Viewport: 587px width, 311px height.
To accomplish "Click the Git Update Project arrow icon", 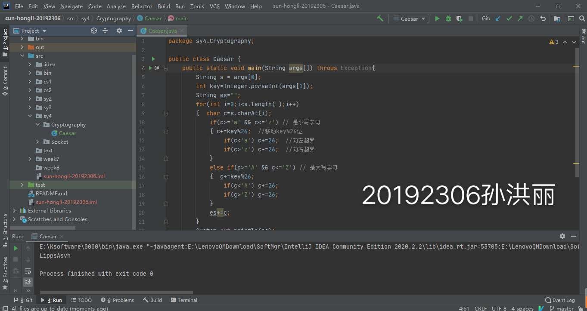I will 498,18.
